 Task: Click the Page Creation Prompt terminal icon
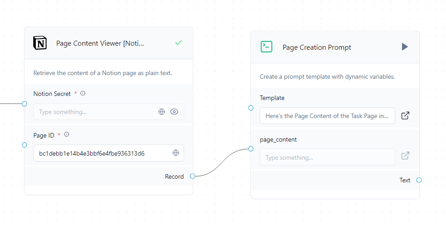click(267, 47)
